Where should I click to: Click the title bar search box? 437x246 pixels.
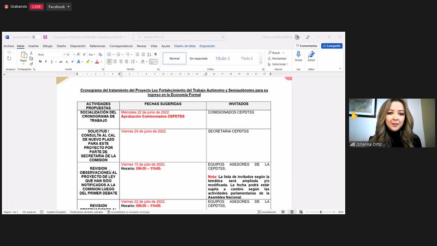[x=180, y=37]
